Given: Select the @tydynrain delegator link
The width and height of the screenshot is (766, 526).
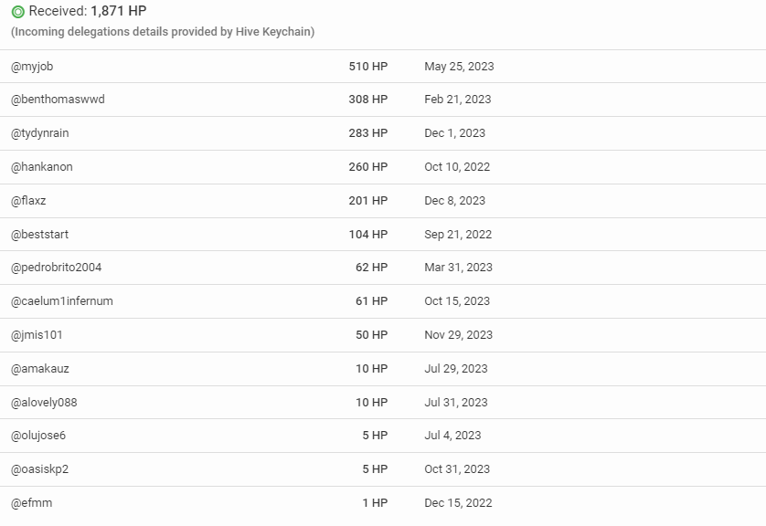Looking at the screenshot, I should point(39,133).
